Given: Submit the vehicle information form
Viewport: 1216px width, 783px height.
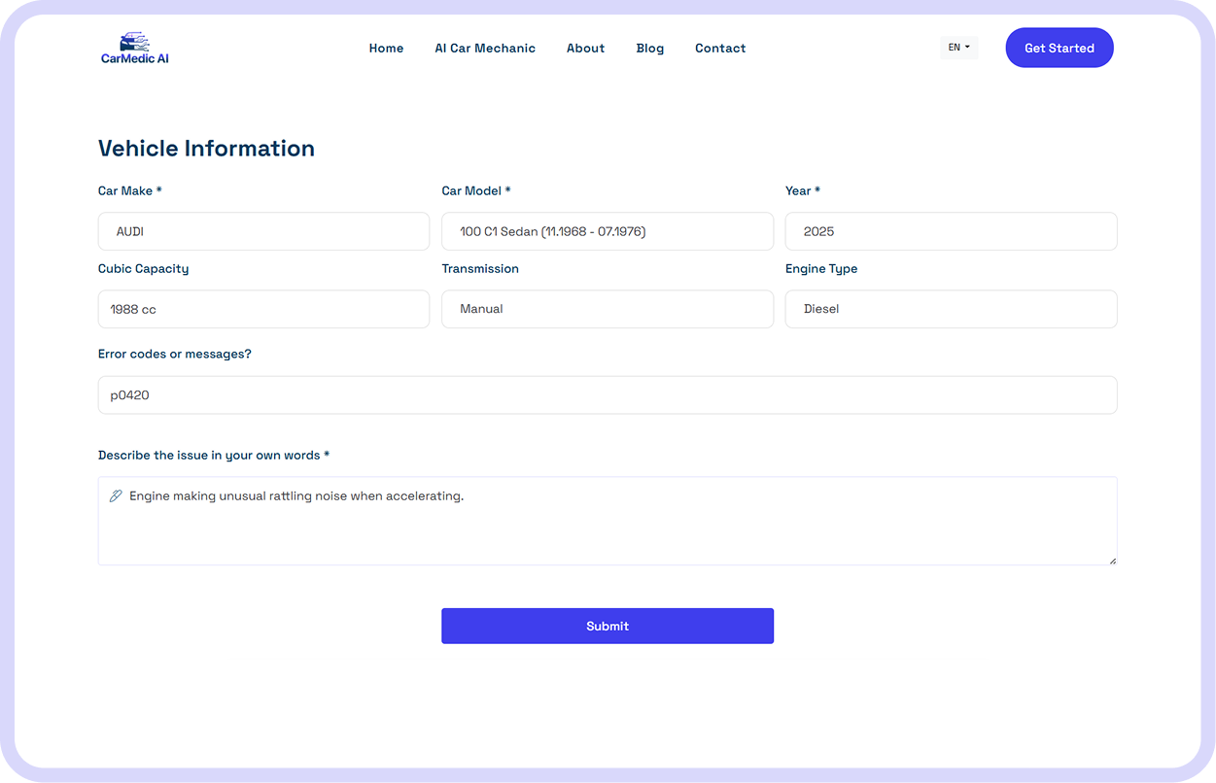Looking at the screenshot, I should (608, 626).
